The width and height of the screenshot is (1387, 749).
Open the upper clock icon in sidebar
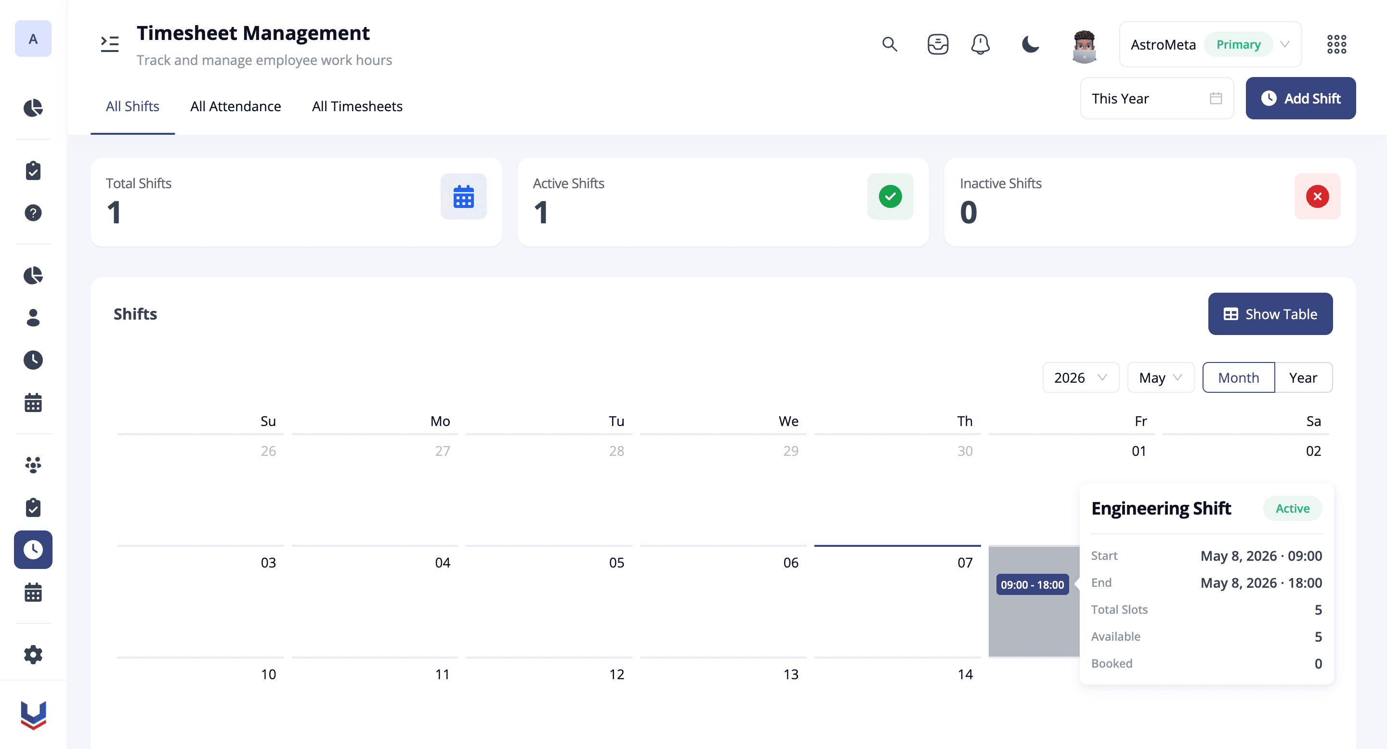pyautogui.click(x=33, y=360)
